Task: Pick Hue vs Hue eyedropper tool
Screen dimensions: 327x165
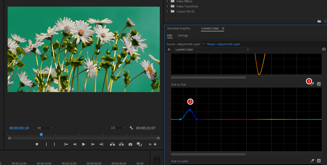Action: 312,84
